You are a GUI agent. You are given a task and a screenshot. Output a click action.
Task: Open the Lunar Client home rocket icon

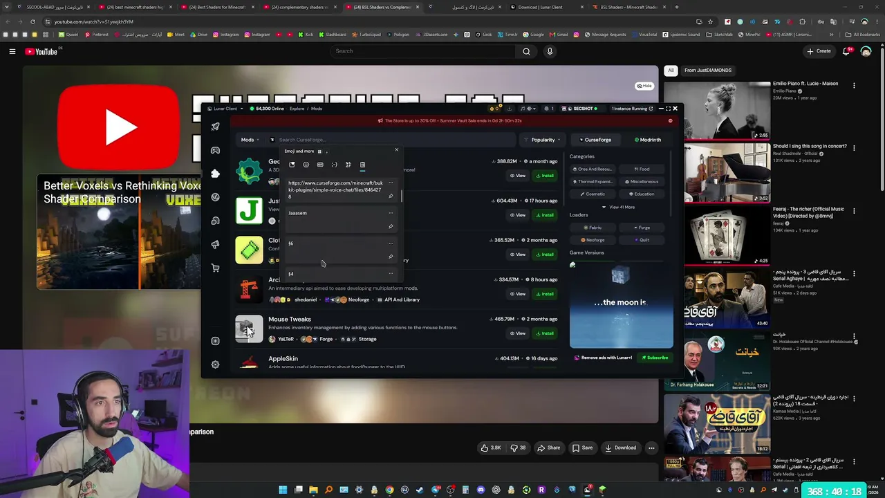215,127
